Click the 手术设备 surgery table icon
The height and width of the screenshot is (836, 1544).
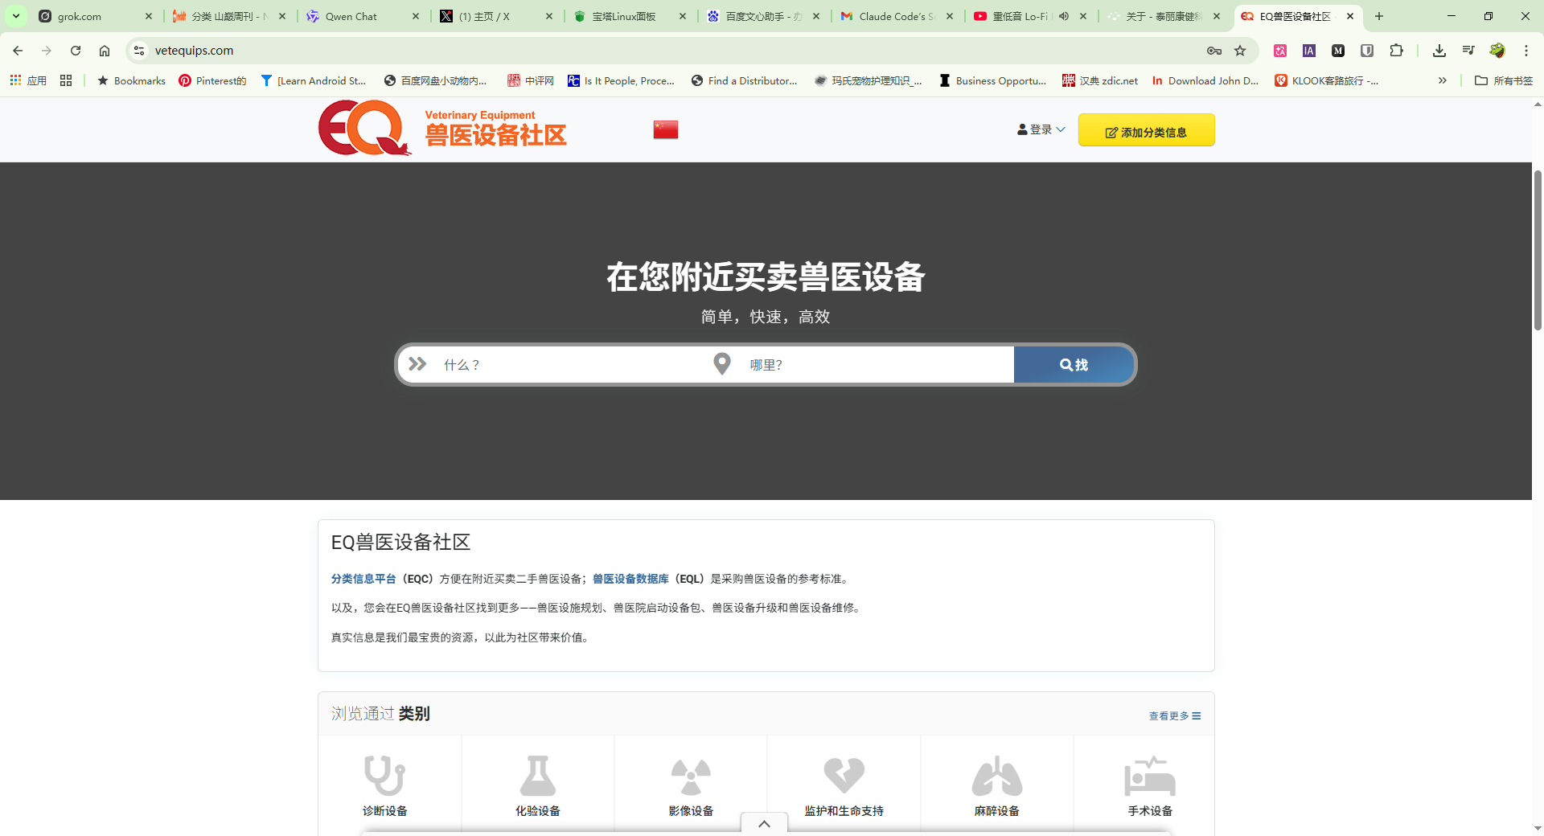click(x=1149, y=774)
